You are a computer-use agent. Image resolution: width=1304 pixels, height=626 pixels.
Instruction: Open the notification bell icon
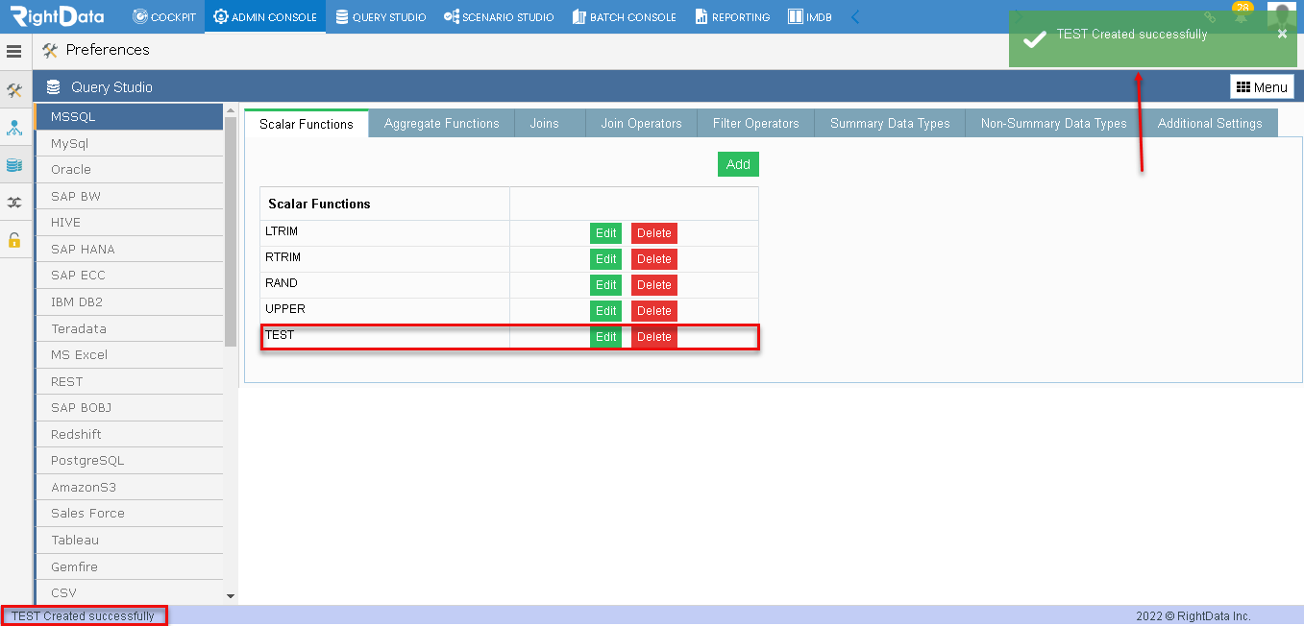pos(1242,16)
